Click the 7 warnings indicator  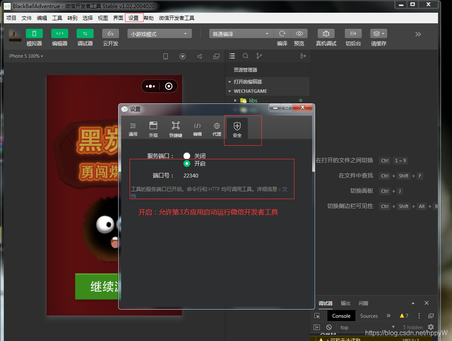pyautogui.click(x=404, y=316)
